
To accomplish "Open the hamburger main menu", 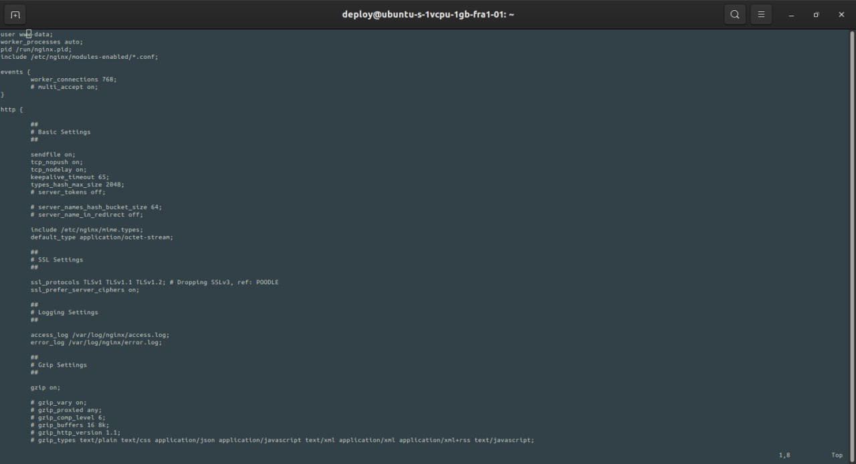I will (761, 14).
